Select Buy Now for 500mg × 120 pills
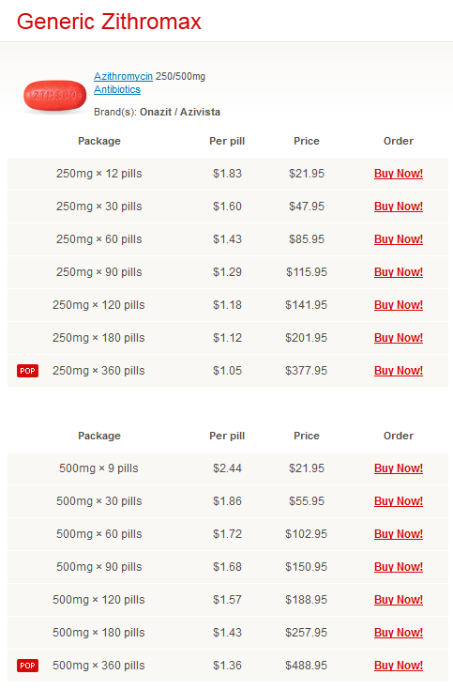Viewport: 453px width, 690px height. (x=399, y=600)
